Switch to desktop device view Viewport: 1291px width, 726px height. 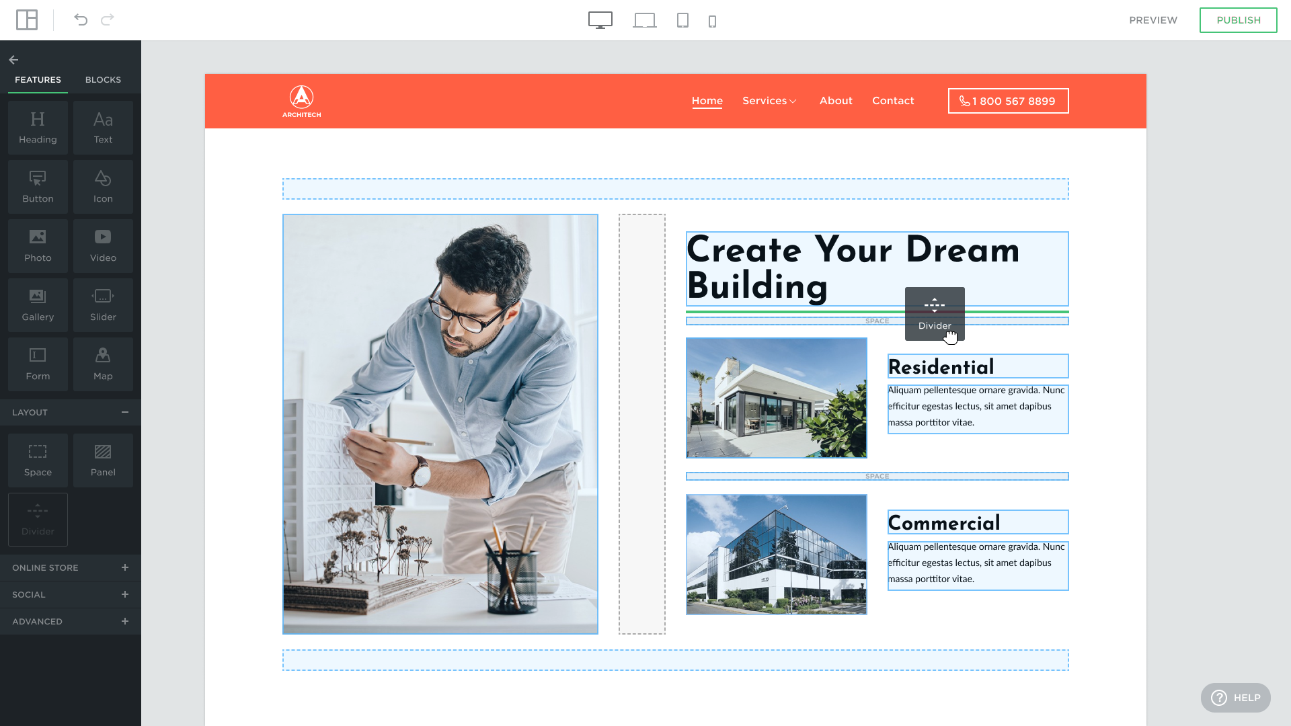[x=600, y=20]
